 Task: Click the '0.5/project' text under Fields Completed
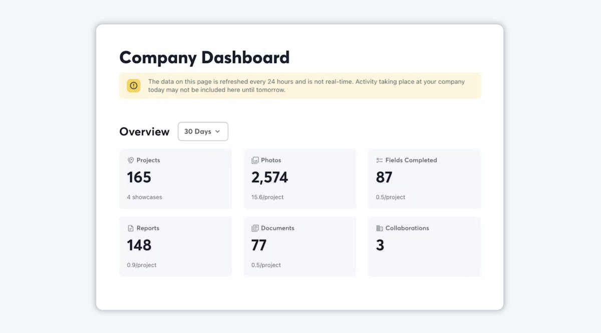391,197
